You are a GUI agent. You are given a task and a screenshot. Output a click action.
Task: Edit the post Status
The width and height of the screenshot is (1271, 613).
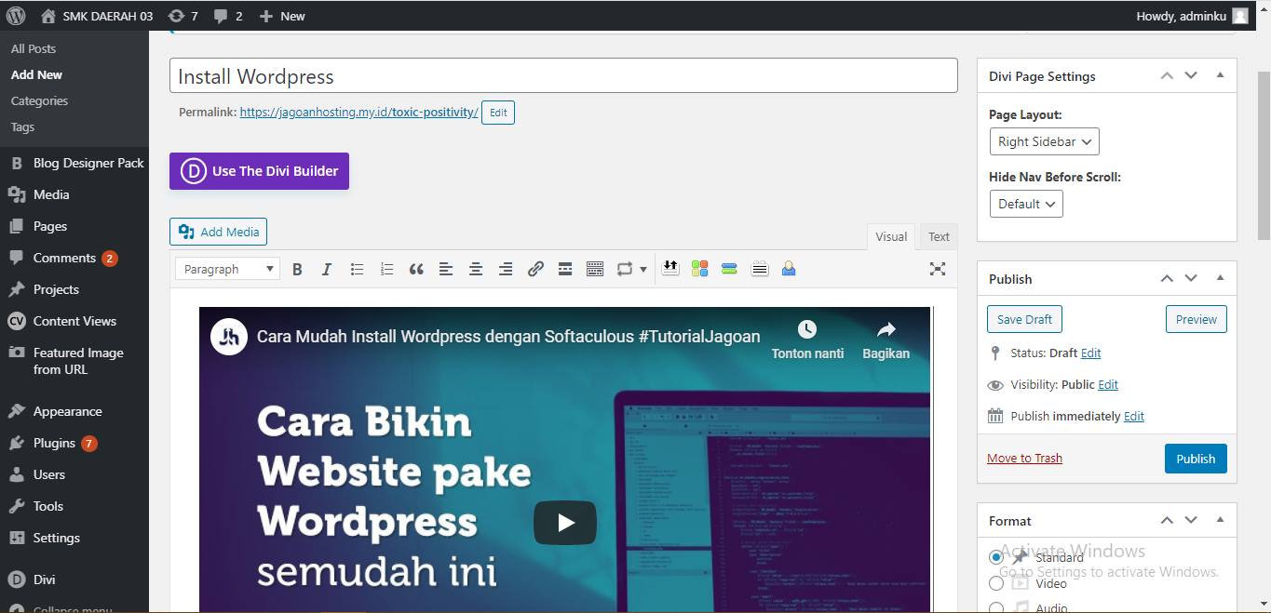coord(1091,353)
